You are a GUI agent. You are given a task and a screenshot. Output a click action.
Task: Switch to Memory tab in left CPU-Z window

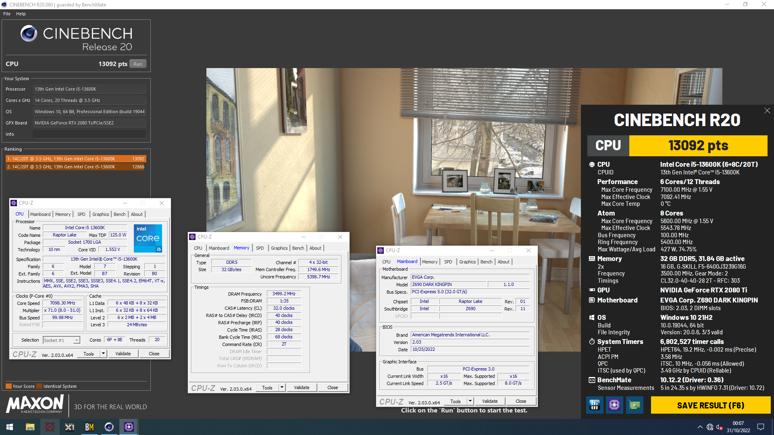(x=63, y=214)
